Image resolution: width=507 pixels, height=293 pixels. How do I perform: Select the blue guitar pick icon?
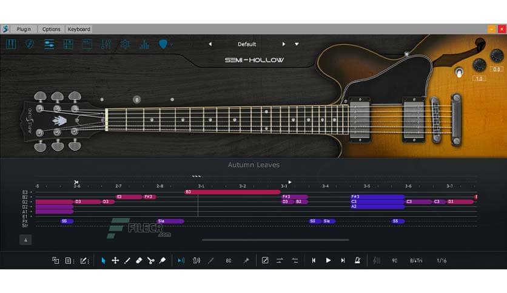pyautogui.click(x=163, y=44)
